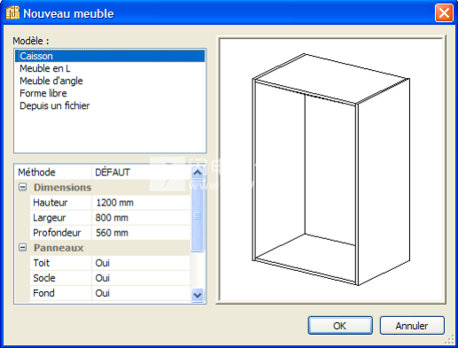Toggle the Toit Oui value

(141, 263)
